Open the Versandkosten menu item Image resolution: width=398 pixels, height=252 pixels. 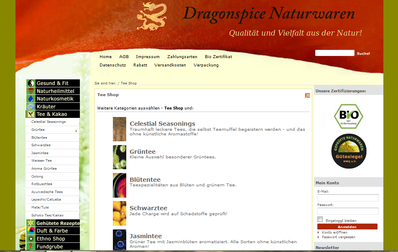coord(170,65)
